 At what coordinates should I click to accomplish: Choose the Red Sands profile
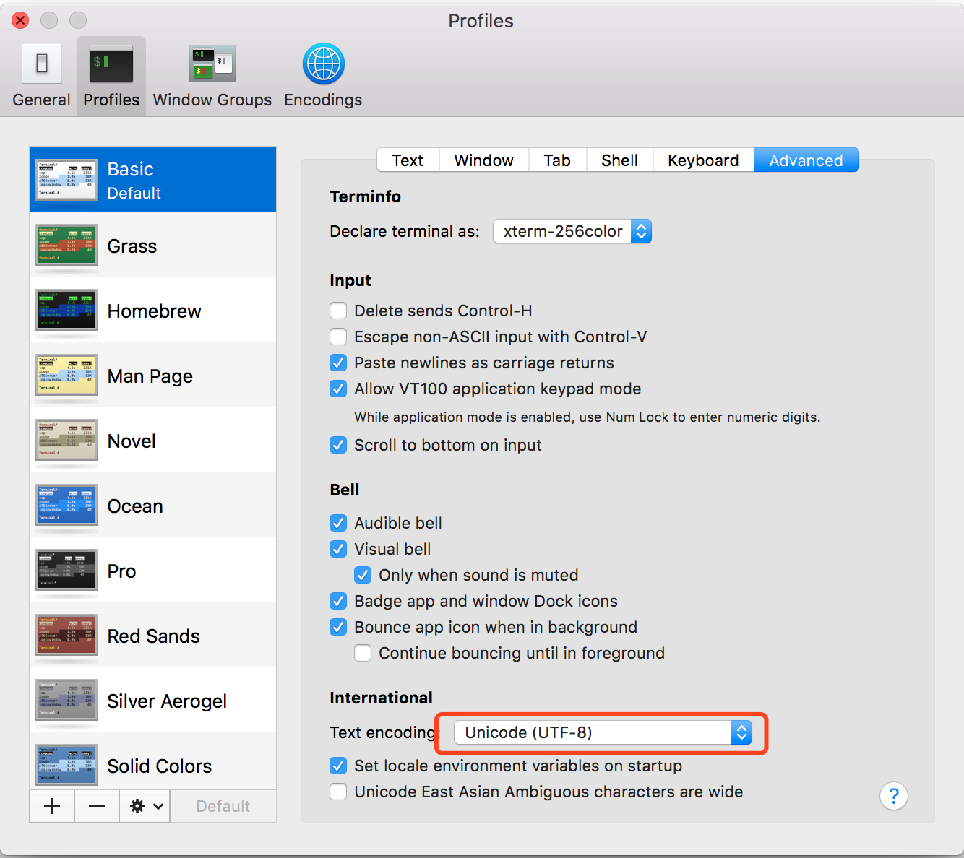point(153,636)
